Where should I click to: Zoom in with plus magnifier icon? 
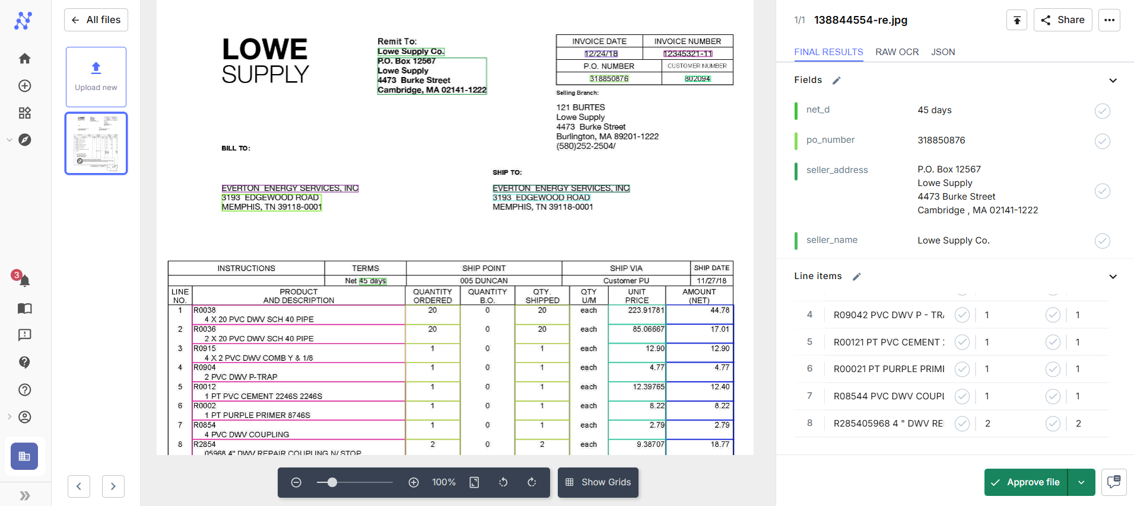414,482
